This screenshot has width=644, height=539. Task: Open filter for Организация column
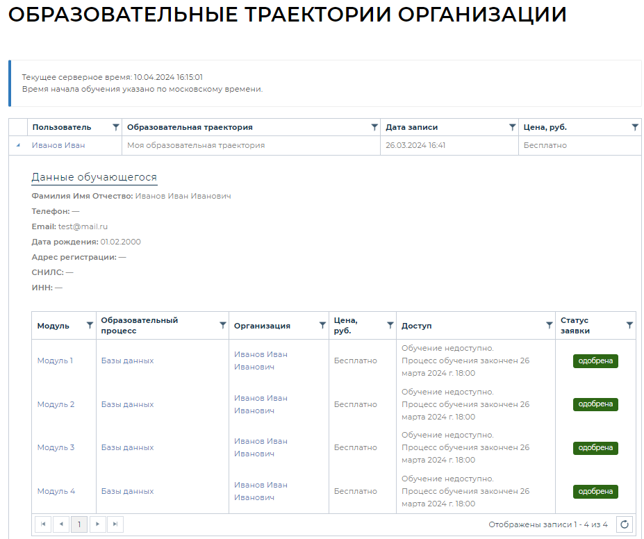point(322,325)
